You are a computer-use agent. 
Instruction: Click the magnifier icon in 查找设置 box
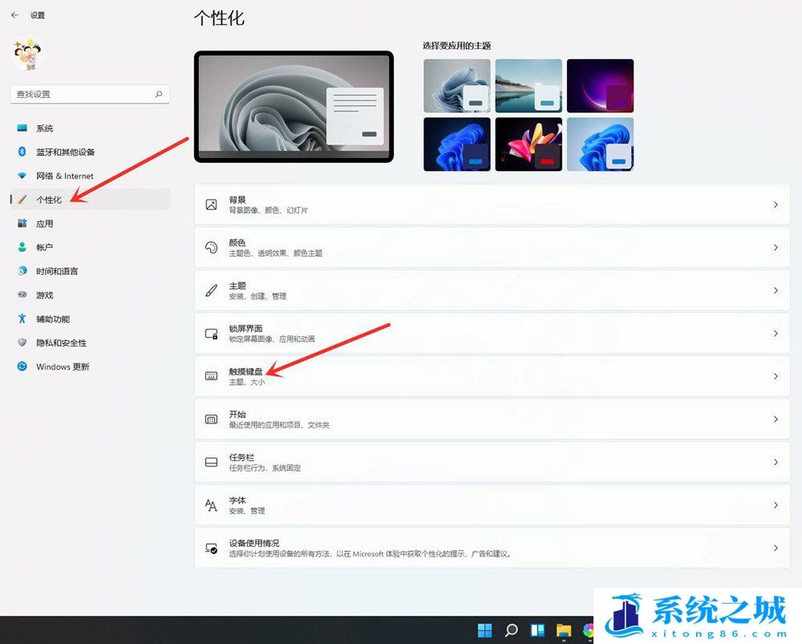point(159,94)
